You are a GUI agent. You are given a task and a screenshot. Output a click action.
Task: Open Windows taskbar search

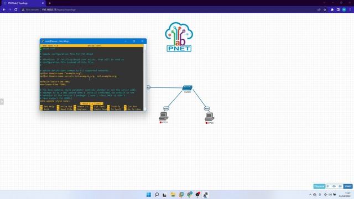pos(157,195)
